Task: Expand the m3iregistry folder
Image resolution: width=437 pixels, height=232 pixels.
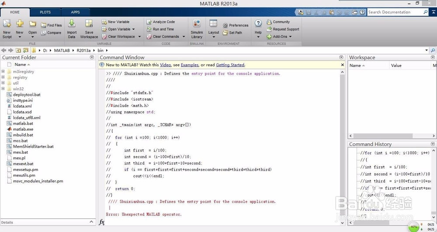Action: (3, 71)
